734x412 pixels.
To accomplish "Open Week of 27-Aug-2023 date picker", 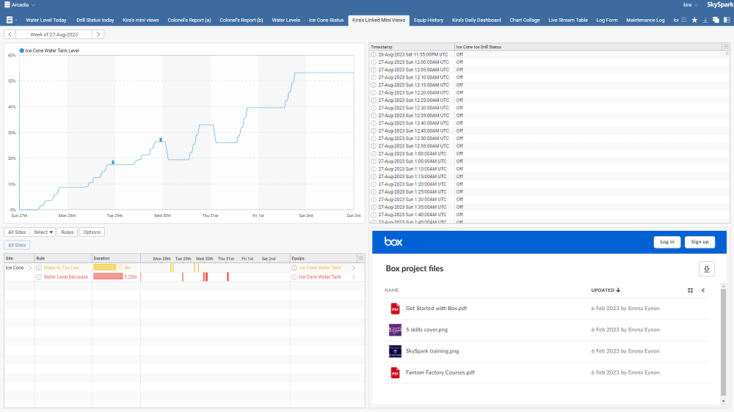I will click(54, 34).
